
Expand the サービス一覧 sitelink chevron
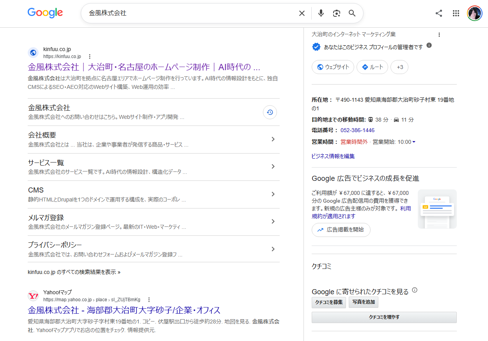click(273, 166)
